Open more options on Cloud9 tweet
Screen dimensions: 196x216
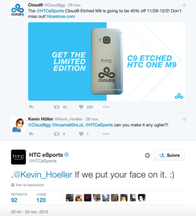coord(106,107)
